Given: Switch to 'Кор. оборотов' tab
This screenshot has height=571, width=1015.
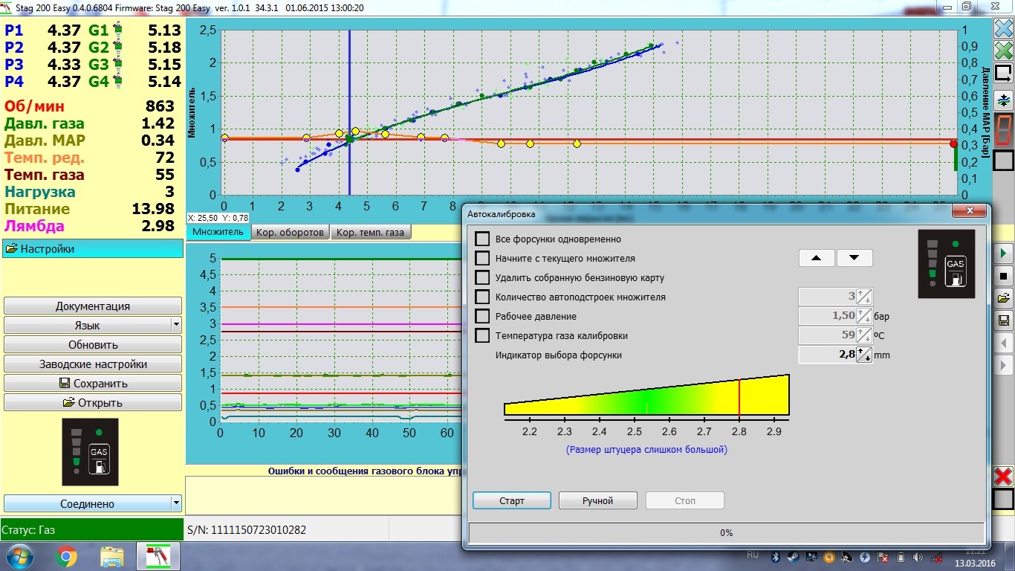Looking at the screenshot, I should 291,232.
